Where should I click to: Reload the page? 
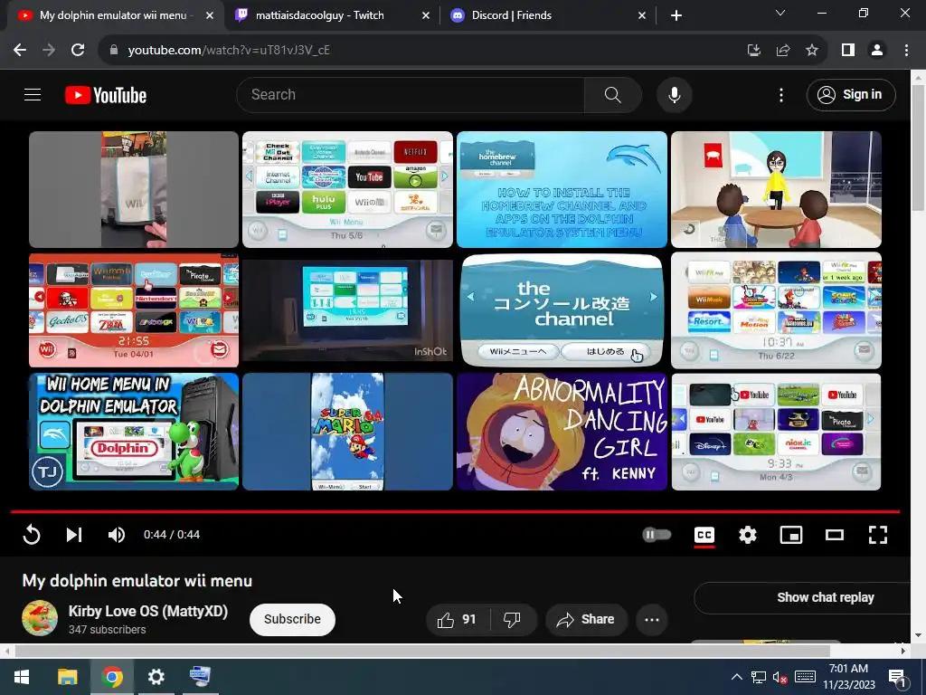pyautogui.click(x=78, y=51)
